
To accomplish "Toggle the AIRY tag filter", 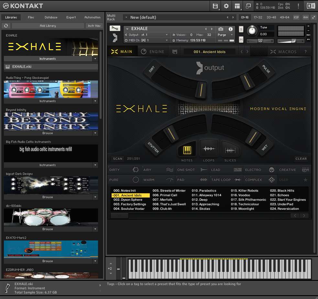I will pos(158,170).
